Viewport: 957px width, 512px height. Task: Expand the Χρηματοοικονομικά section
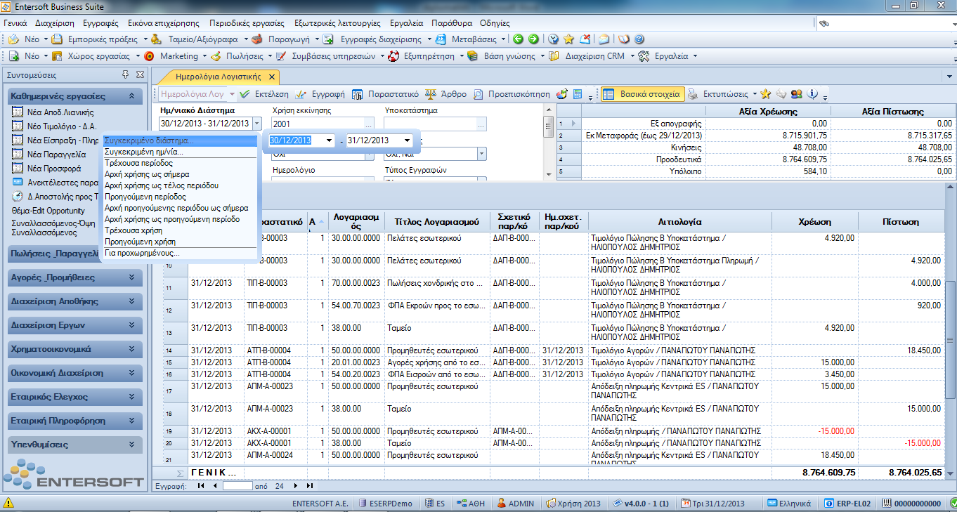(x=131, y=349)
